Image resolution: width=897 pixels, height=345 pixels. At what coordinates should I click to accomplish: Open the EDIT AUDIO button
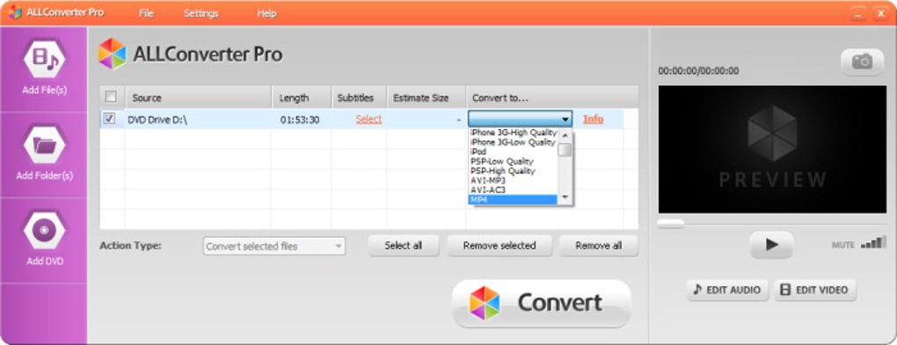tap(727, 291)
